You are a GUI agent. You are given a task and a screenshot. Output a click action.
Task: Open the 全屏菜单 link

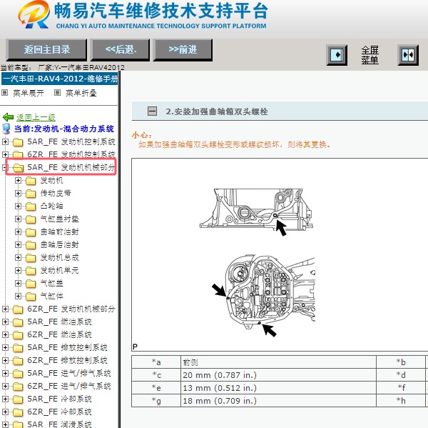370,55
